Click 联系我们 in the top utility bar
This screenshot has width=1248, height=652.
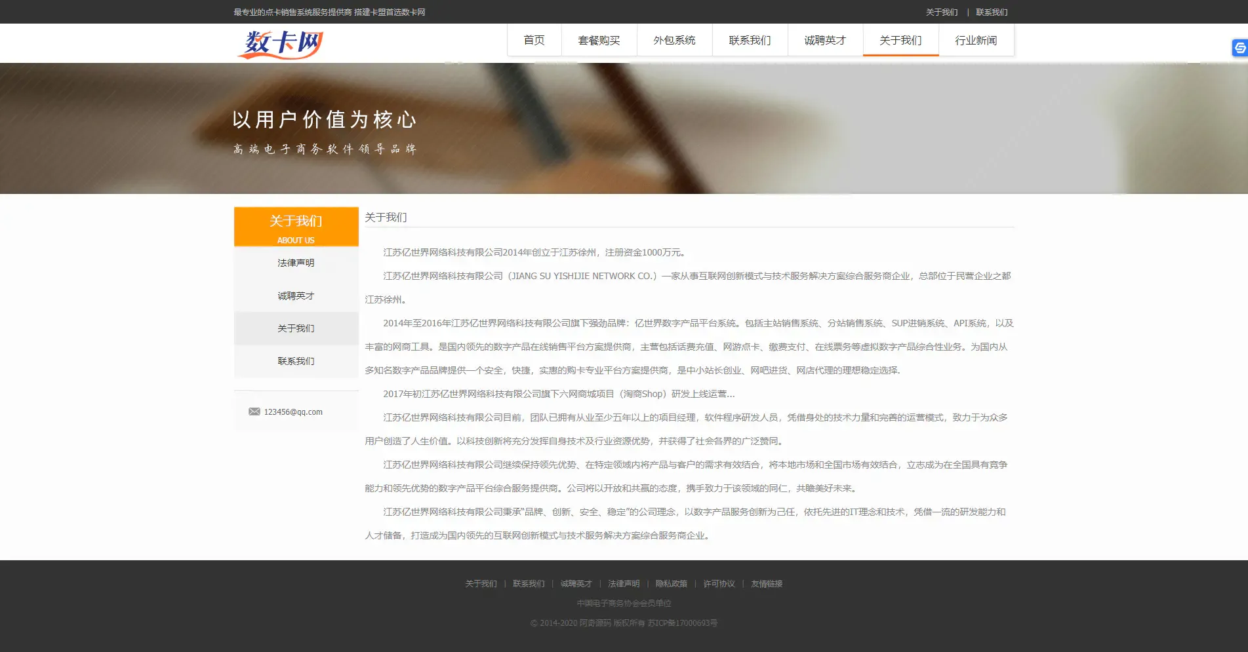pyautogui.click(x=991, y=12)
